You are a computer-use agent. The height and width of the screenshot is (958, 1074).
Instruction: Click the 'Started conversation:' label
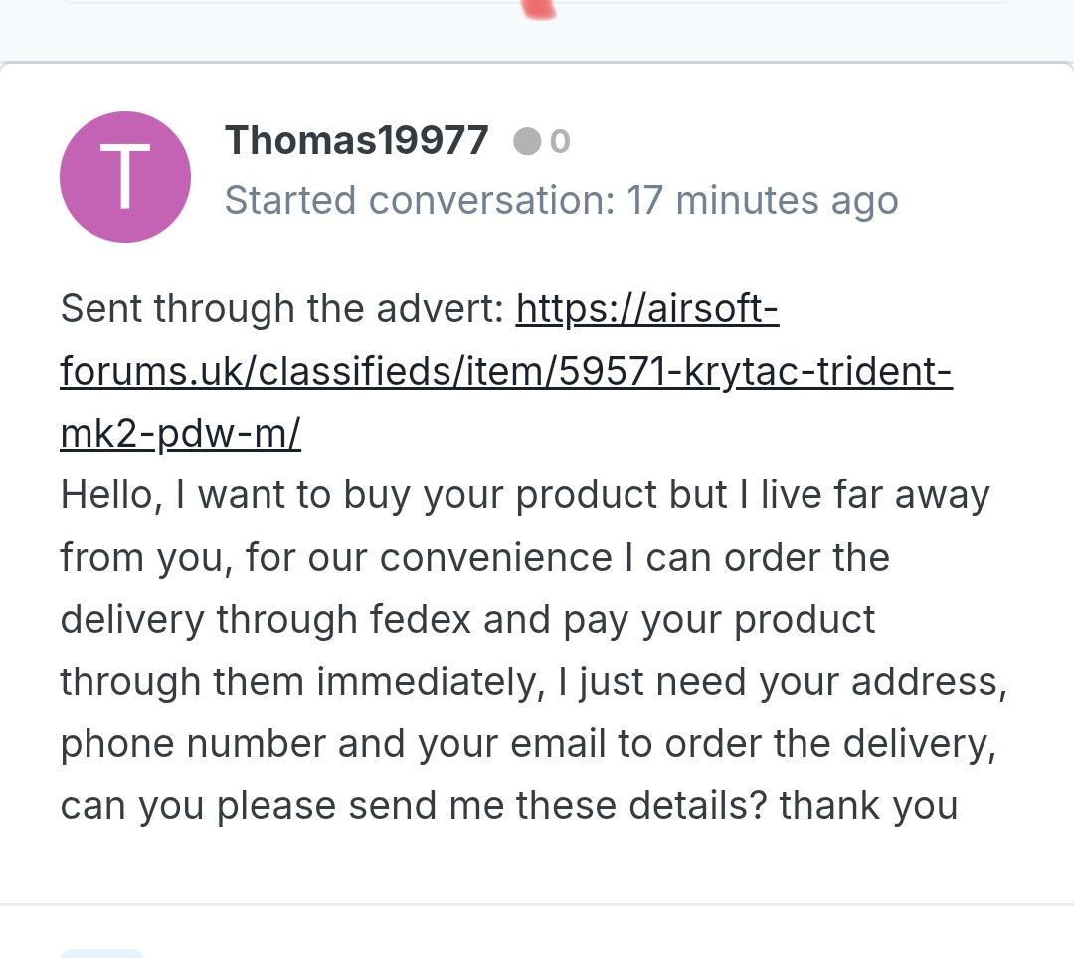tap(420, 200)
